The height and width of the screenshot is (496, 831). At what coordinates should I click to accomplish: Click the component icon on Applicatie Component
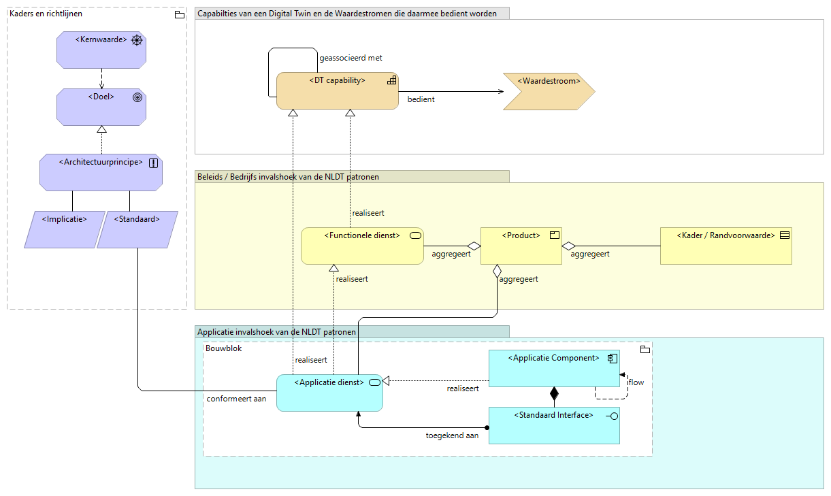613,357
